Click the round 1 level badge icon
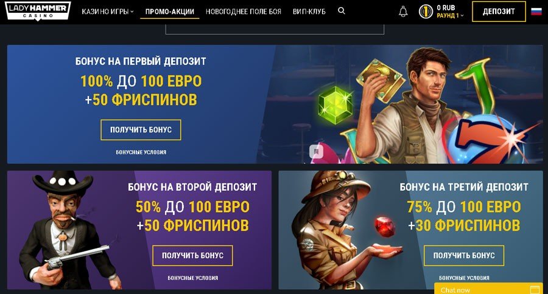 (x=426, y=12)
